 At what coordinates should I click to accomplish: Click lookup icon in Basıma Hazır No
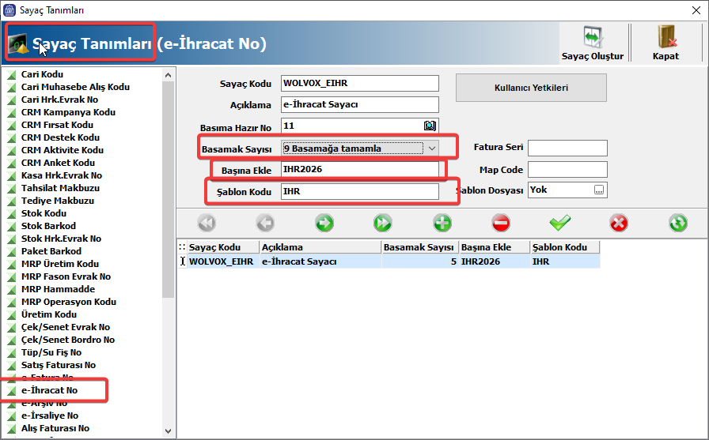[x=430, y=126]
